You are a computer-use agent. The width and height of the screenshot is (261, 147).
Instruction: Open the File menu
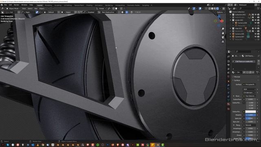5,5
